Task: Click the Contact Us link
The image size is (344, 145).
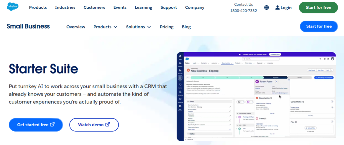Action: tap(244, 4)
